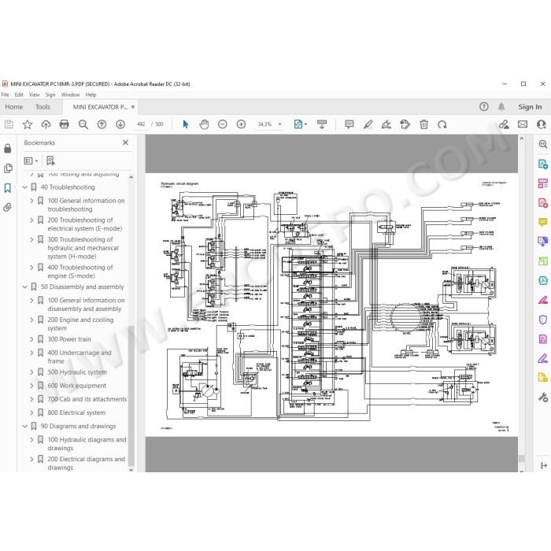Open the zoom percentage dropdown

point(279,124)
